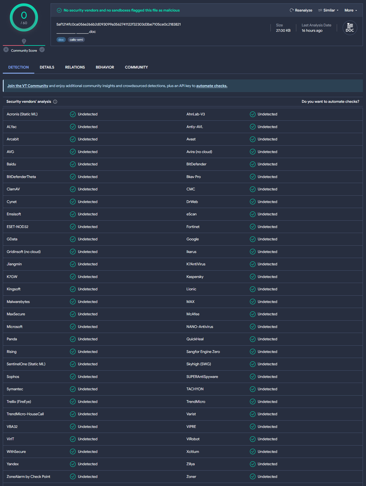Open the BEHAVIOR tab

point(105,67)
